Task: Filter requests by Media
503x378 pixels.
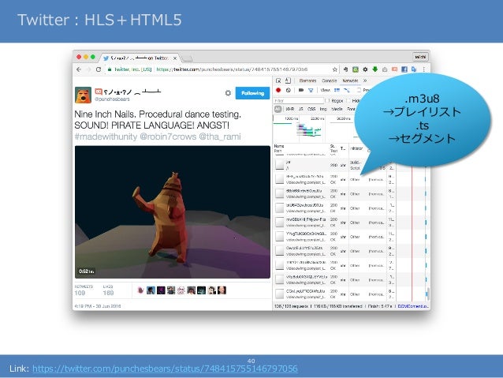Action: click(x=337, y=109)
